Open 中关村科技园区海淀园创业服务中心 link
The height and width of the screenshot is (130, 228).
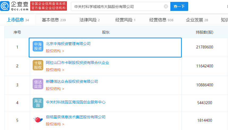click(76, 102)
